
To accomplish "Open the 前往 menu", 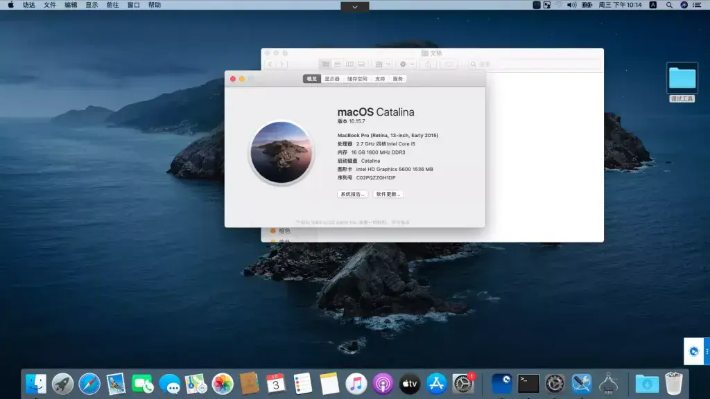I will point(113,5).
